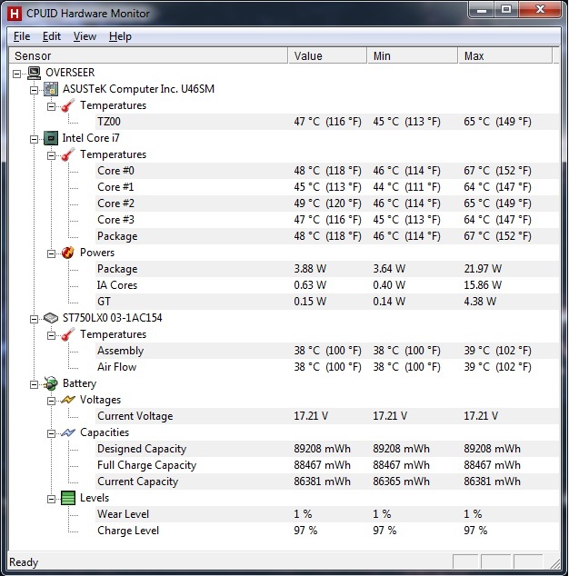The width and height of the screenshot is (569, 576).
Task: Collapse Temperatures under Intel Core i7
Action: [x=51, y=155]
